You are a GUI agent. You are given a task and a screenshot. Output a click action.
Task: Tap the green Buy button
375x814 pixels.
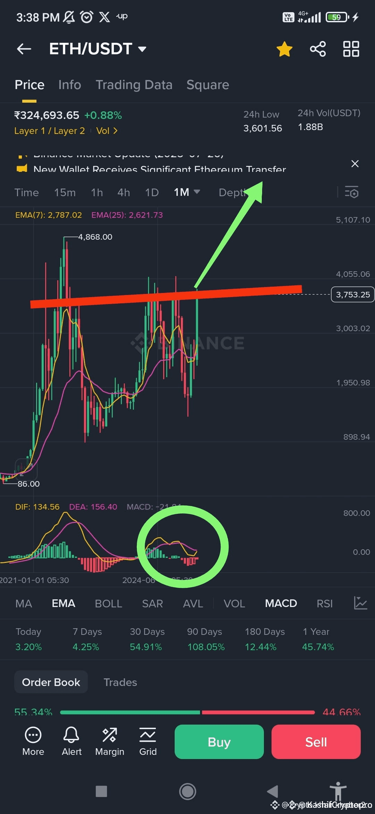[219, 742]
